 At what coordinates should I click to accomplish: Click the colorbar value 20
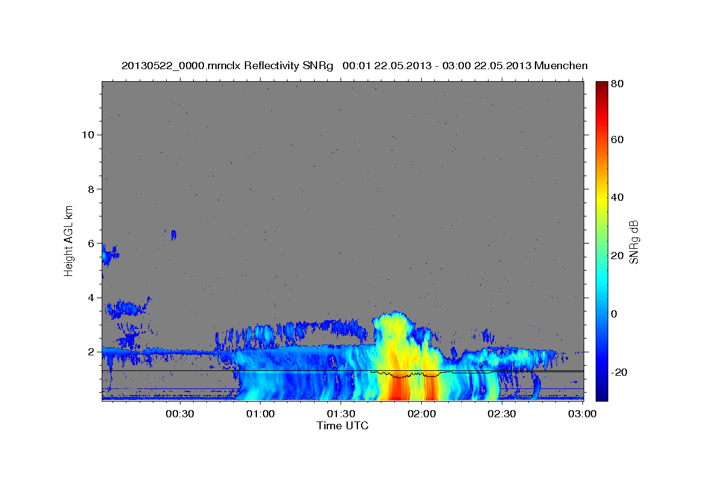617,256
